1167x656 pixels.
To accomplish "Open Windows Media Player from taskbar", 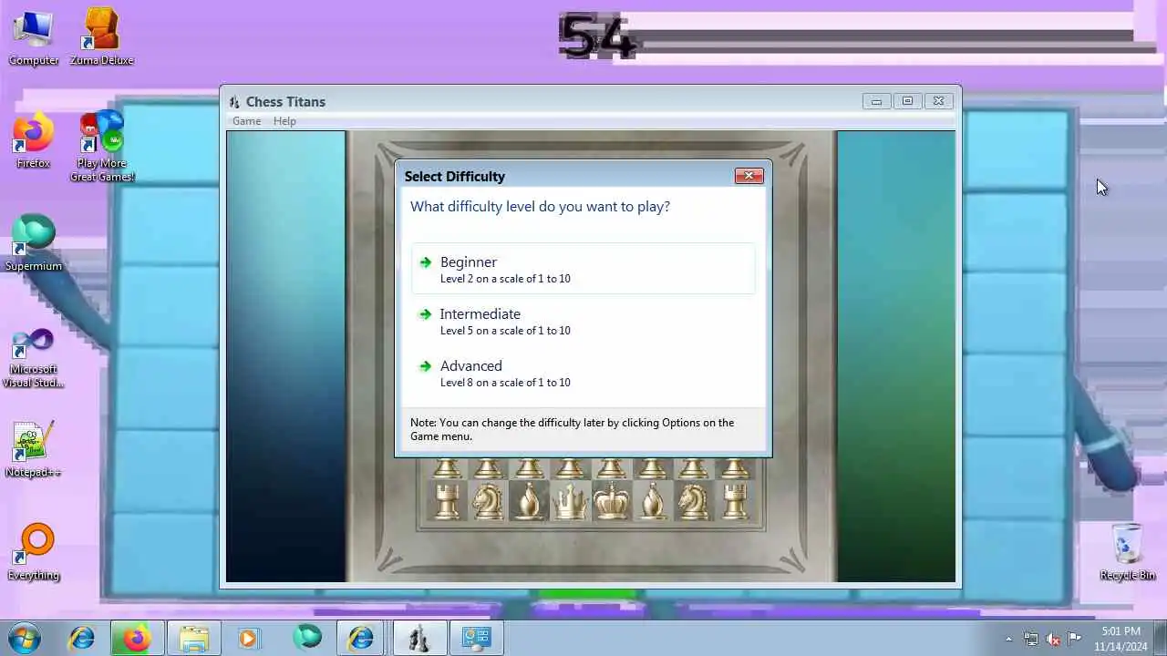I will 248,638.
